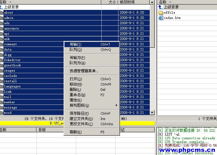Sort by the 修改时间 column header
Image resolution: width=217 pixels, height=155 pixels.
click(x=133, y=2)
